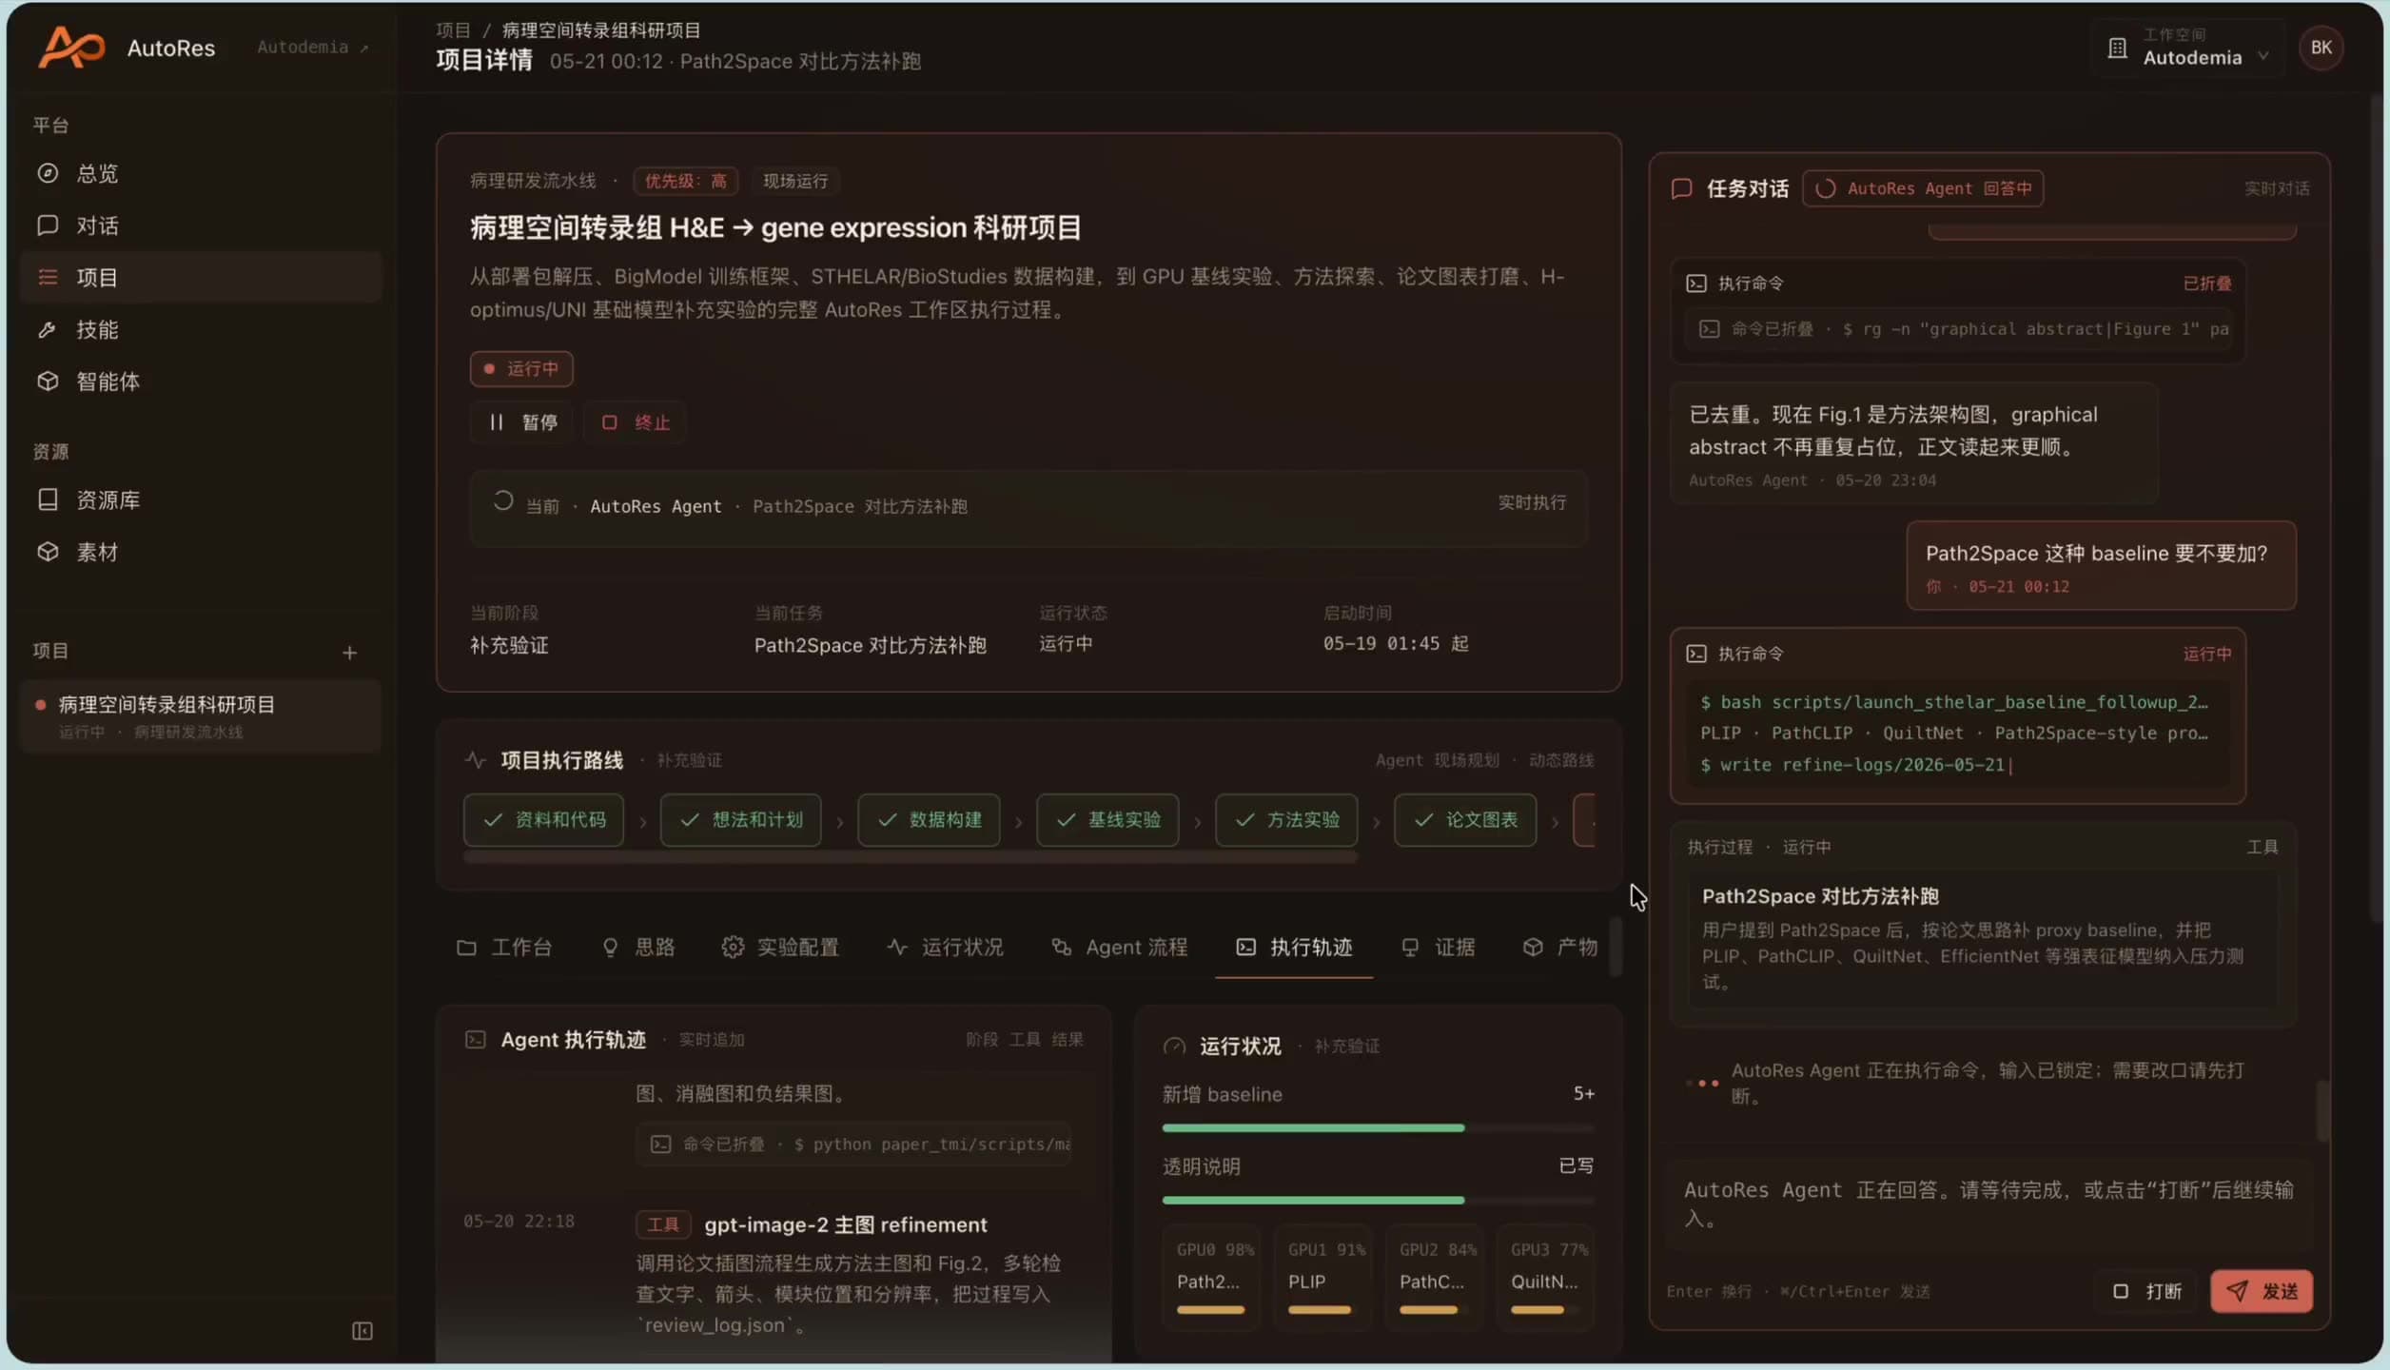Click the 现场运行 tag
The width and height of the screenshot is (2390, 1370).
pos(795,181)
